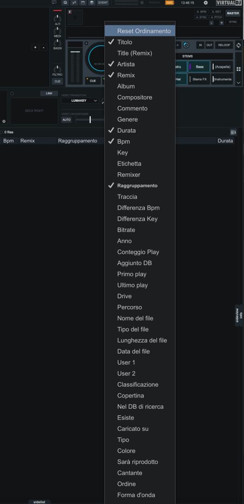Open the LUMAKEY video transition dropdown
244x504 pixels.
[x=80, y=101]
